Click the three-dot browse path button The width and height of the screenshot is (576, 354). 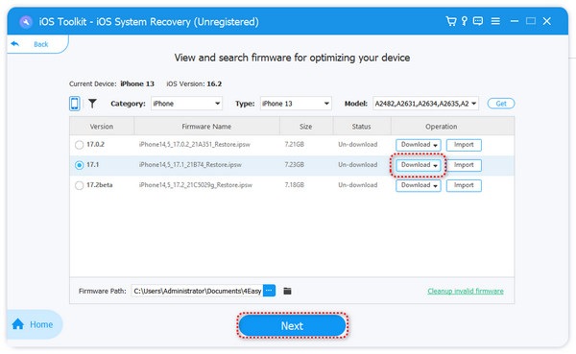click(269, 291)
